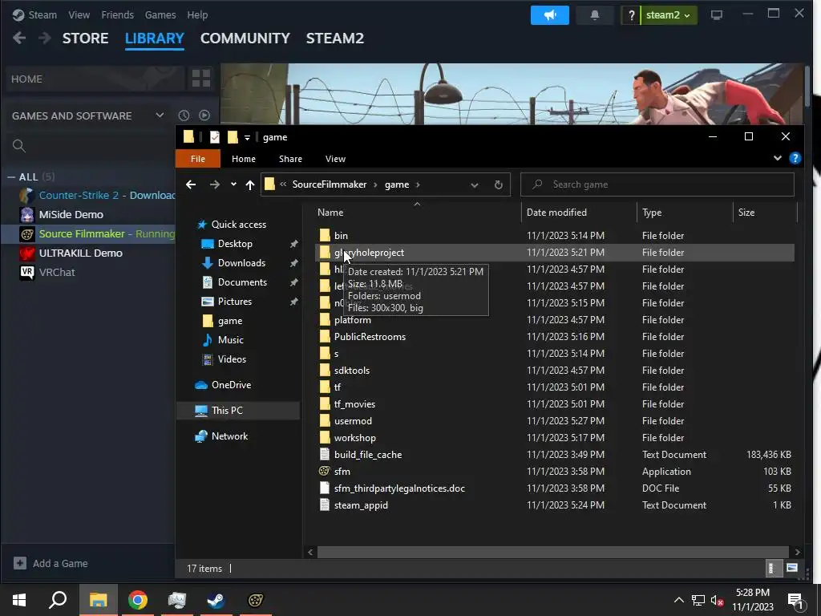Select the usermod folder
The image size is (821, 616).
tap(353, 421)
